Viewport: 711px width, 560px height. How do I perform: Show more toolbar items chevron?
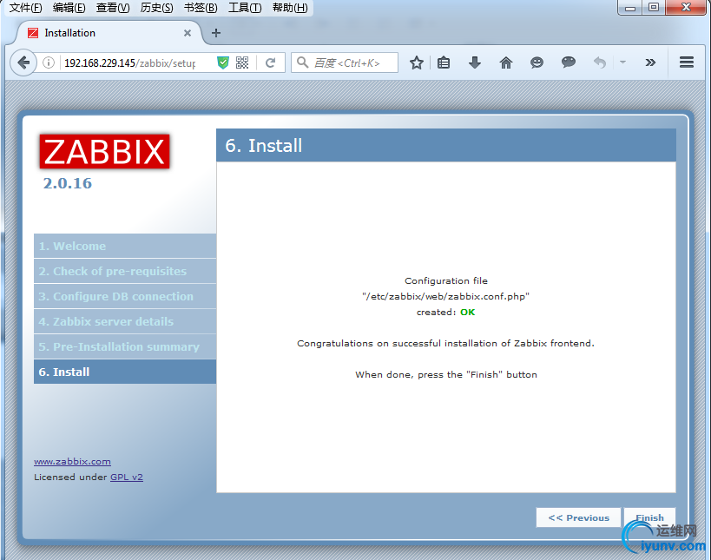[x=650, y=63]
